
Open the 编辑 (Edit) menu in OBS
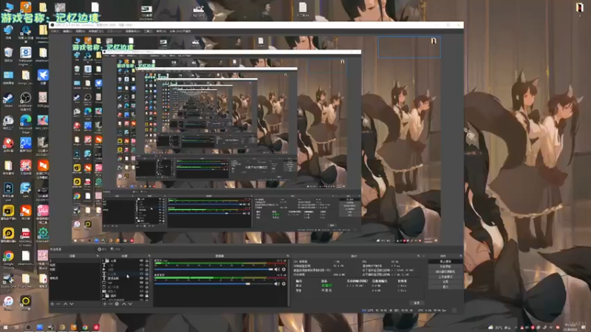pos(67,31)
